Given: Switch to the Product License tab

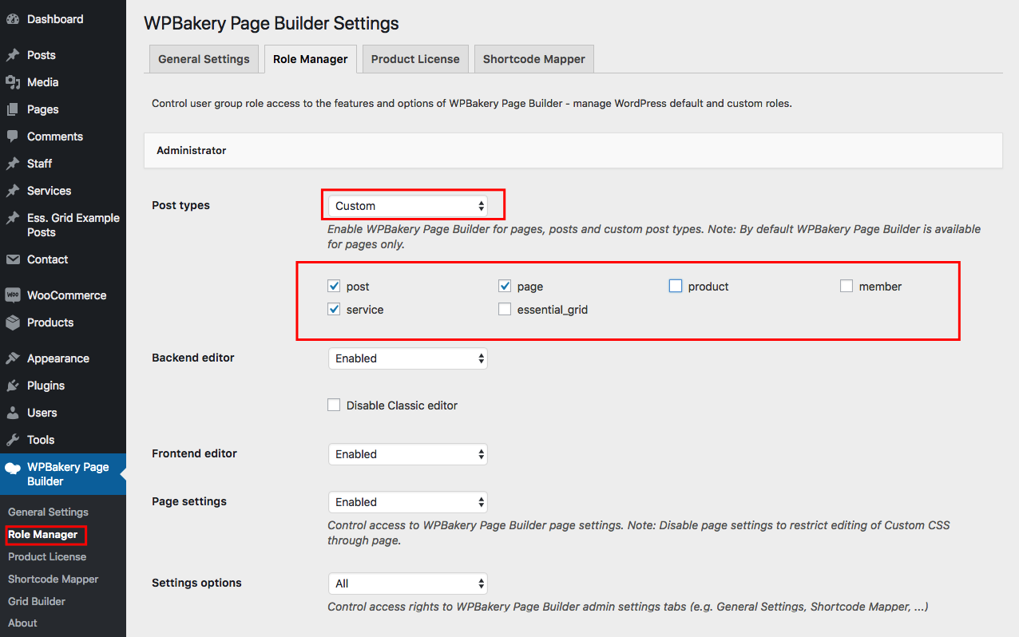Looking at the screenshot, I should (415, 59).
